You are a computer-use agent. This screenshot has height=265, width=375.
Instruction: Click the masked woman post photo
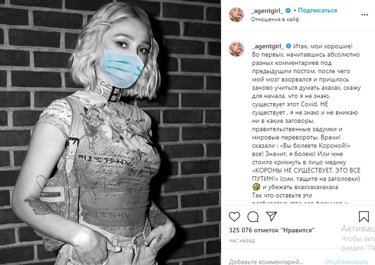[110, 132]
